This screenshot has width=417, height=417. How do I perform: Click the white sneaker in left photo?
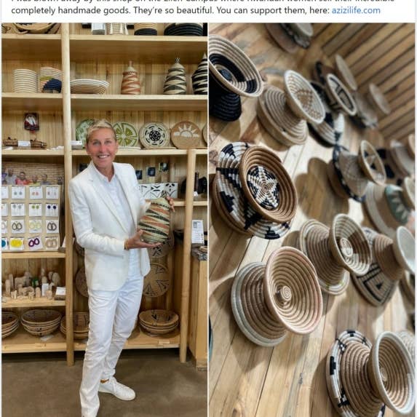pos(117,389)
